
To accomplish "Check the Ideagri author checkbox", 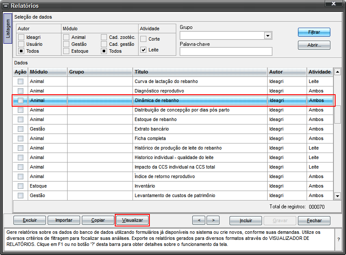I will point(21,37).
